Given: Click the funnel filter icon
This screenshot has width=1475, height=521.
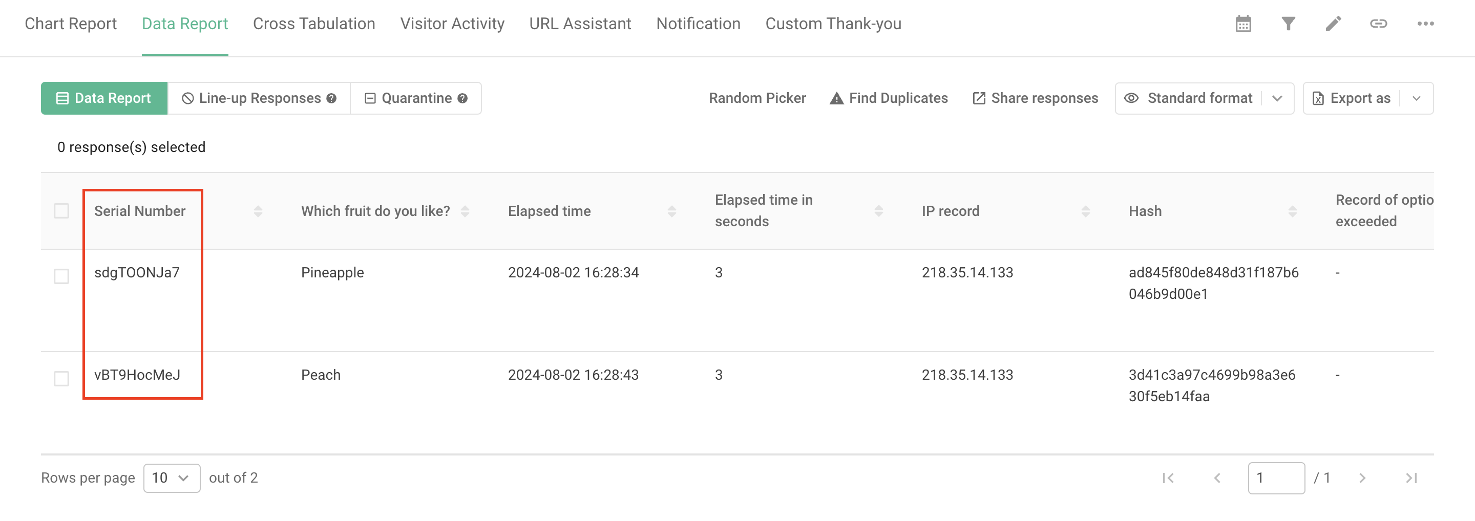Looking at the screenshot, I should 1289,24.
